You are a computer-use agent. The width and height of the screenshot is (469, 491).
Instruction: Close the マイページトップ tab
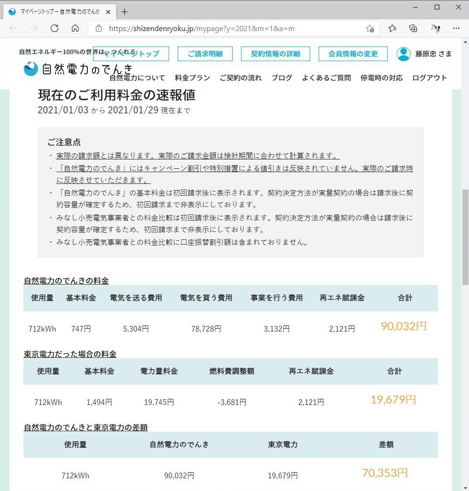pyautogui.click(x=108, y=12)
